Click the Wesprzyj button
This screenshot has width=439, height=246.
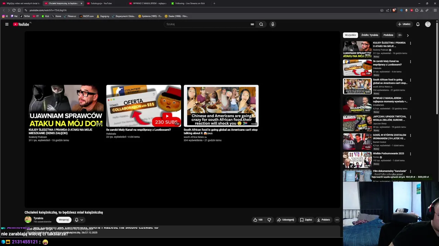tap(64, 220)
